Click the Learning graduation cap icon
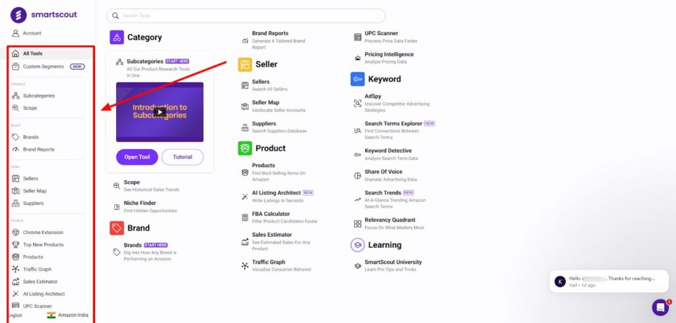Screen dimensions: 676x323 pyautogui.click(x=357, y=245)
